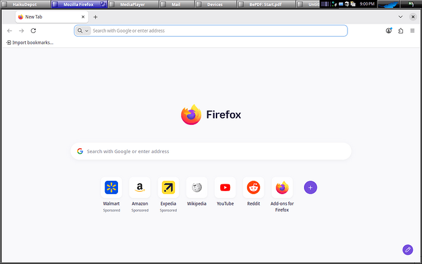The width and height of the screenshot is (422, 264).
Task: Open a new tab with plus button
Action: [95, 17]
